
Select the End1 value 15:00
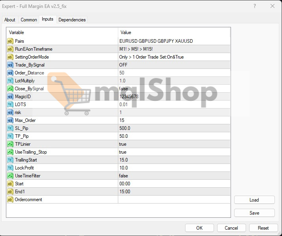click(174, 192)
